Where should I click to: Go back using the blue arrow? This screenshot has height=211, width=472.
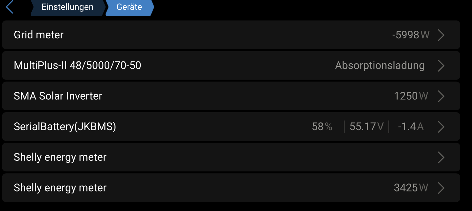pyautogui.click(x=10, y=7)
